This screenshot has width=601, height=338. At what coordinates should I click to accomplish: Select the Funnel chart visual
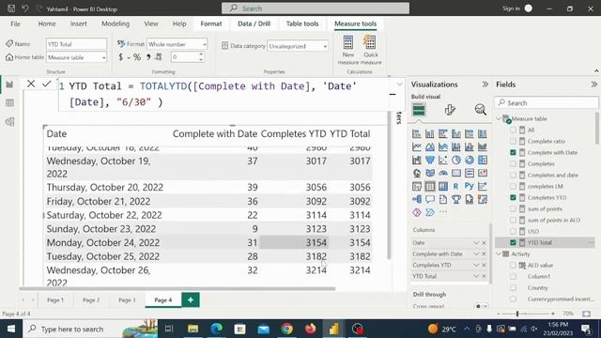click(430, 161)
